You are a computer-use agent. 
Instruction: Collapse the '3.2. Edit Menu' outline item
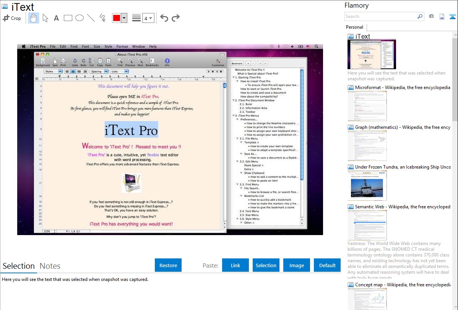coord(237,161)
